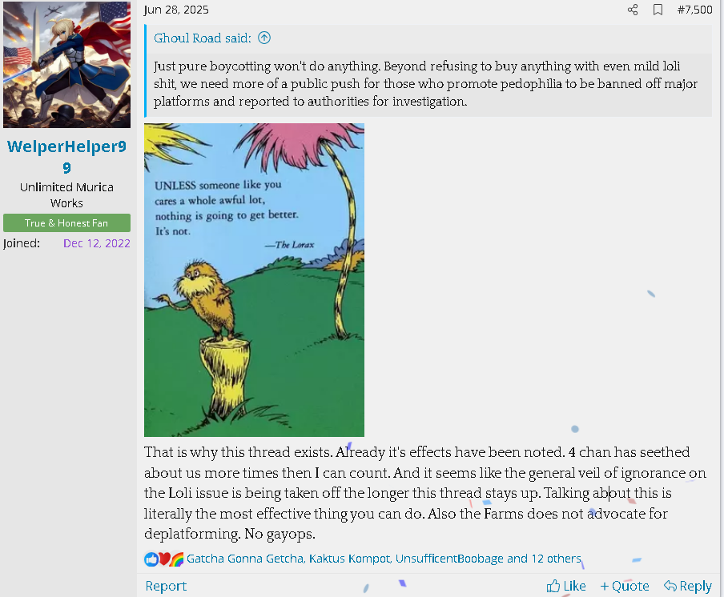Open post number #7,500 permalink
Image resolution: width=724 pixels, height=597 pixels.
[694, 10]
